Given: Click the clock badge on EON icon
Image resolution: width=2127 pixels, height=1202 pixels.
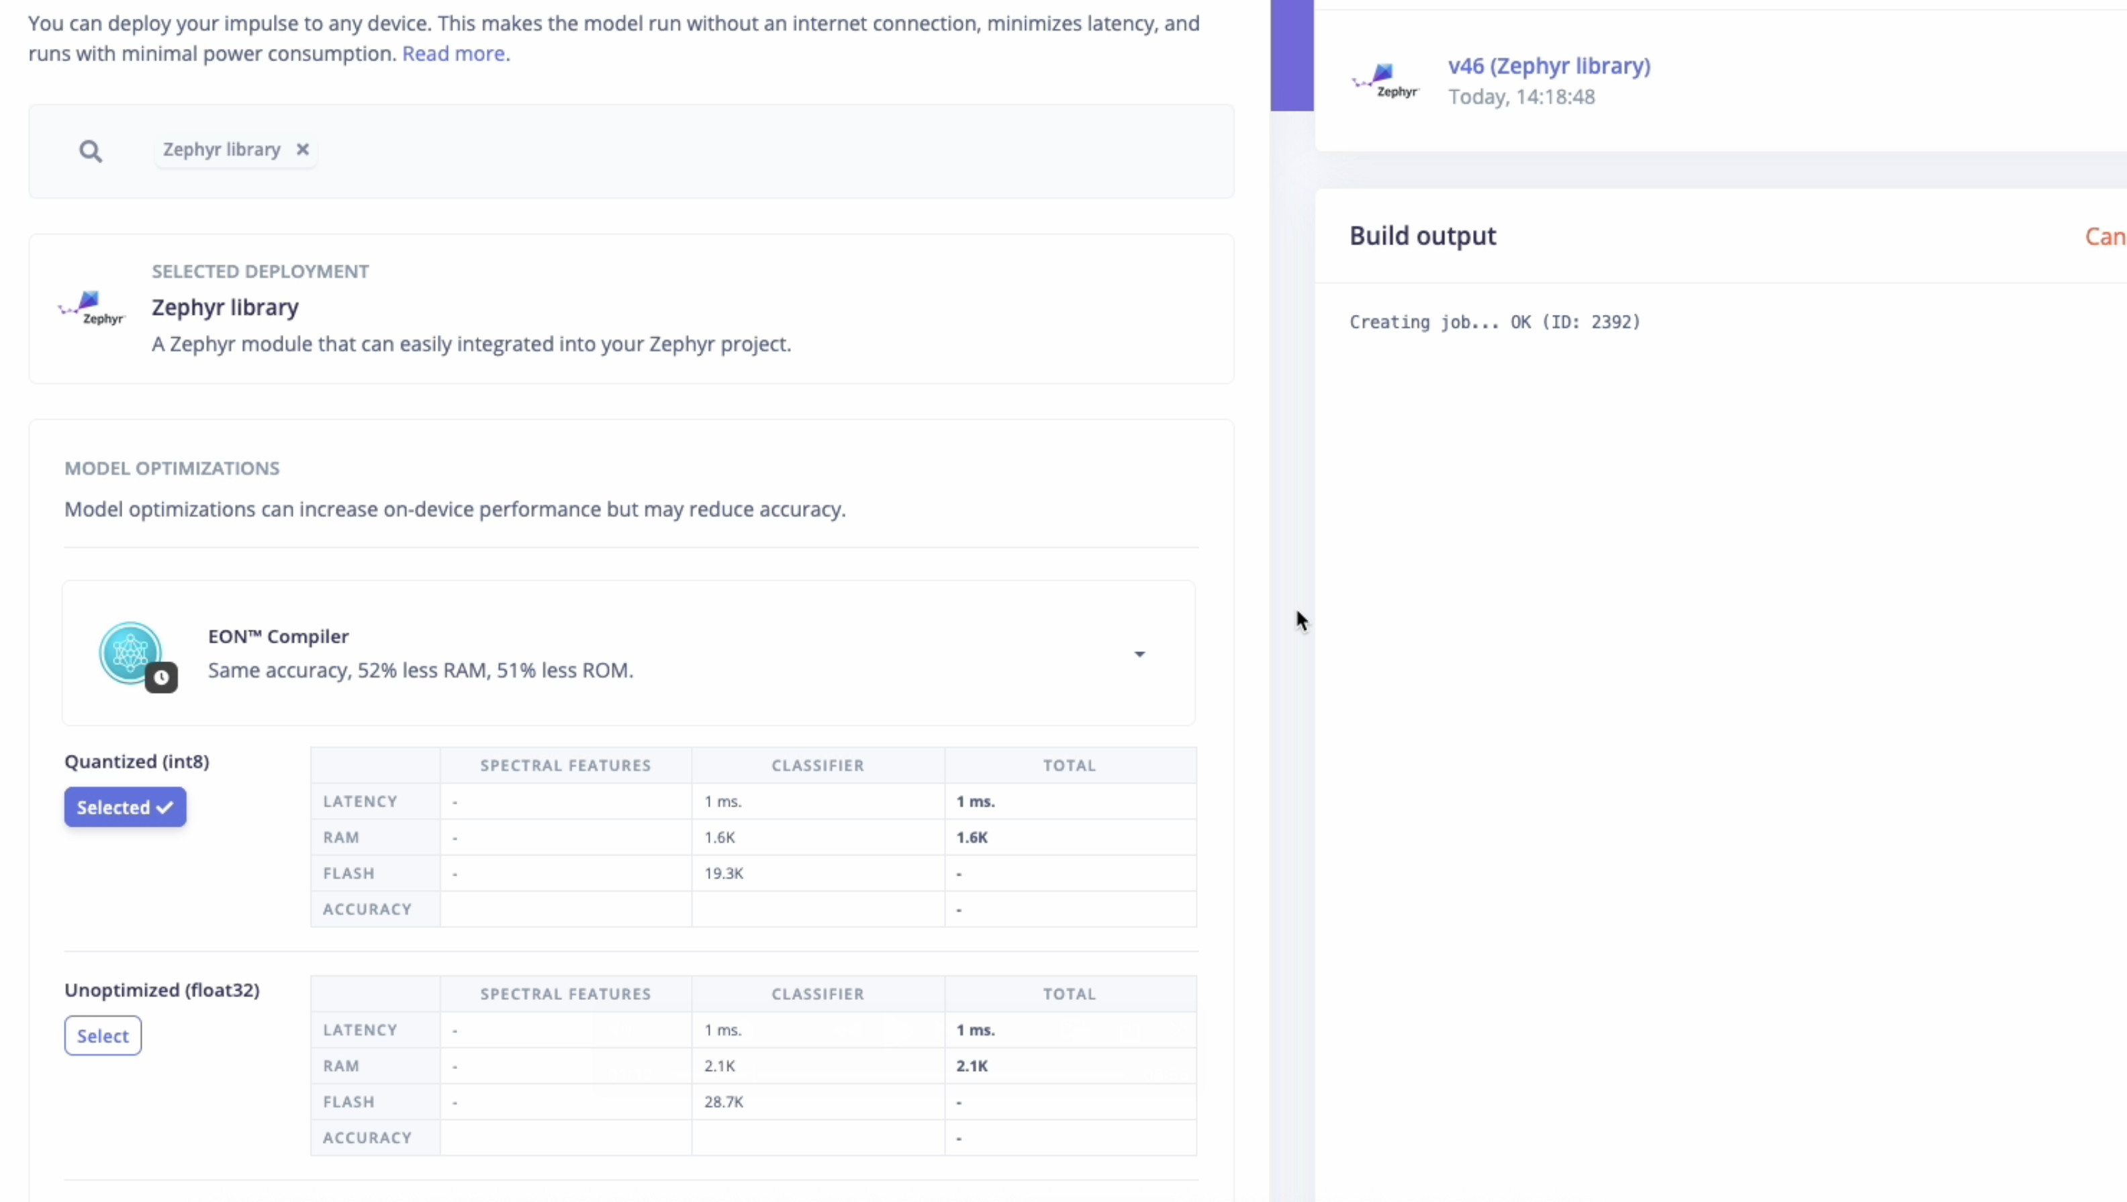Looking at the screenshot, I should pyautogui.click(x=162, y=678).
